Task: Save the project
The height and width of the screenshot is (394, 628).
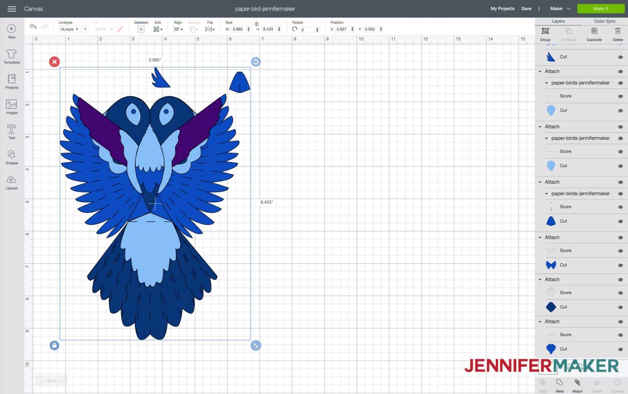Action: [526, 9]
